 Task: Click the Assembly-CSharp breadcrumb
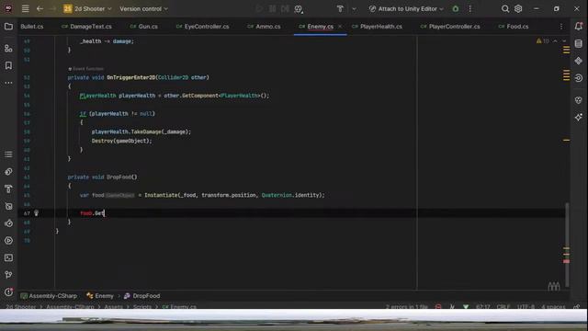pos(49,296)
